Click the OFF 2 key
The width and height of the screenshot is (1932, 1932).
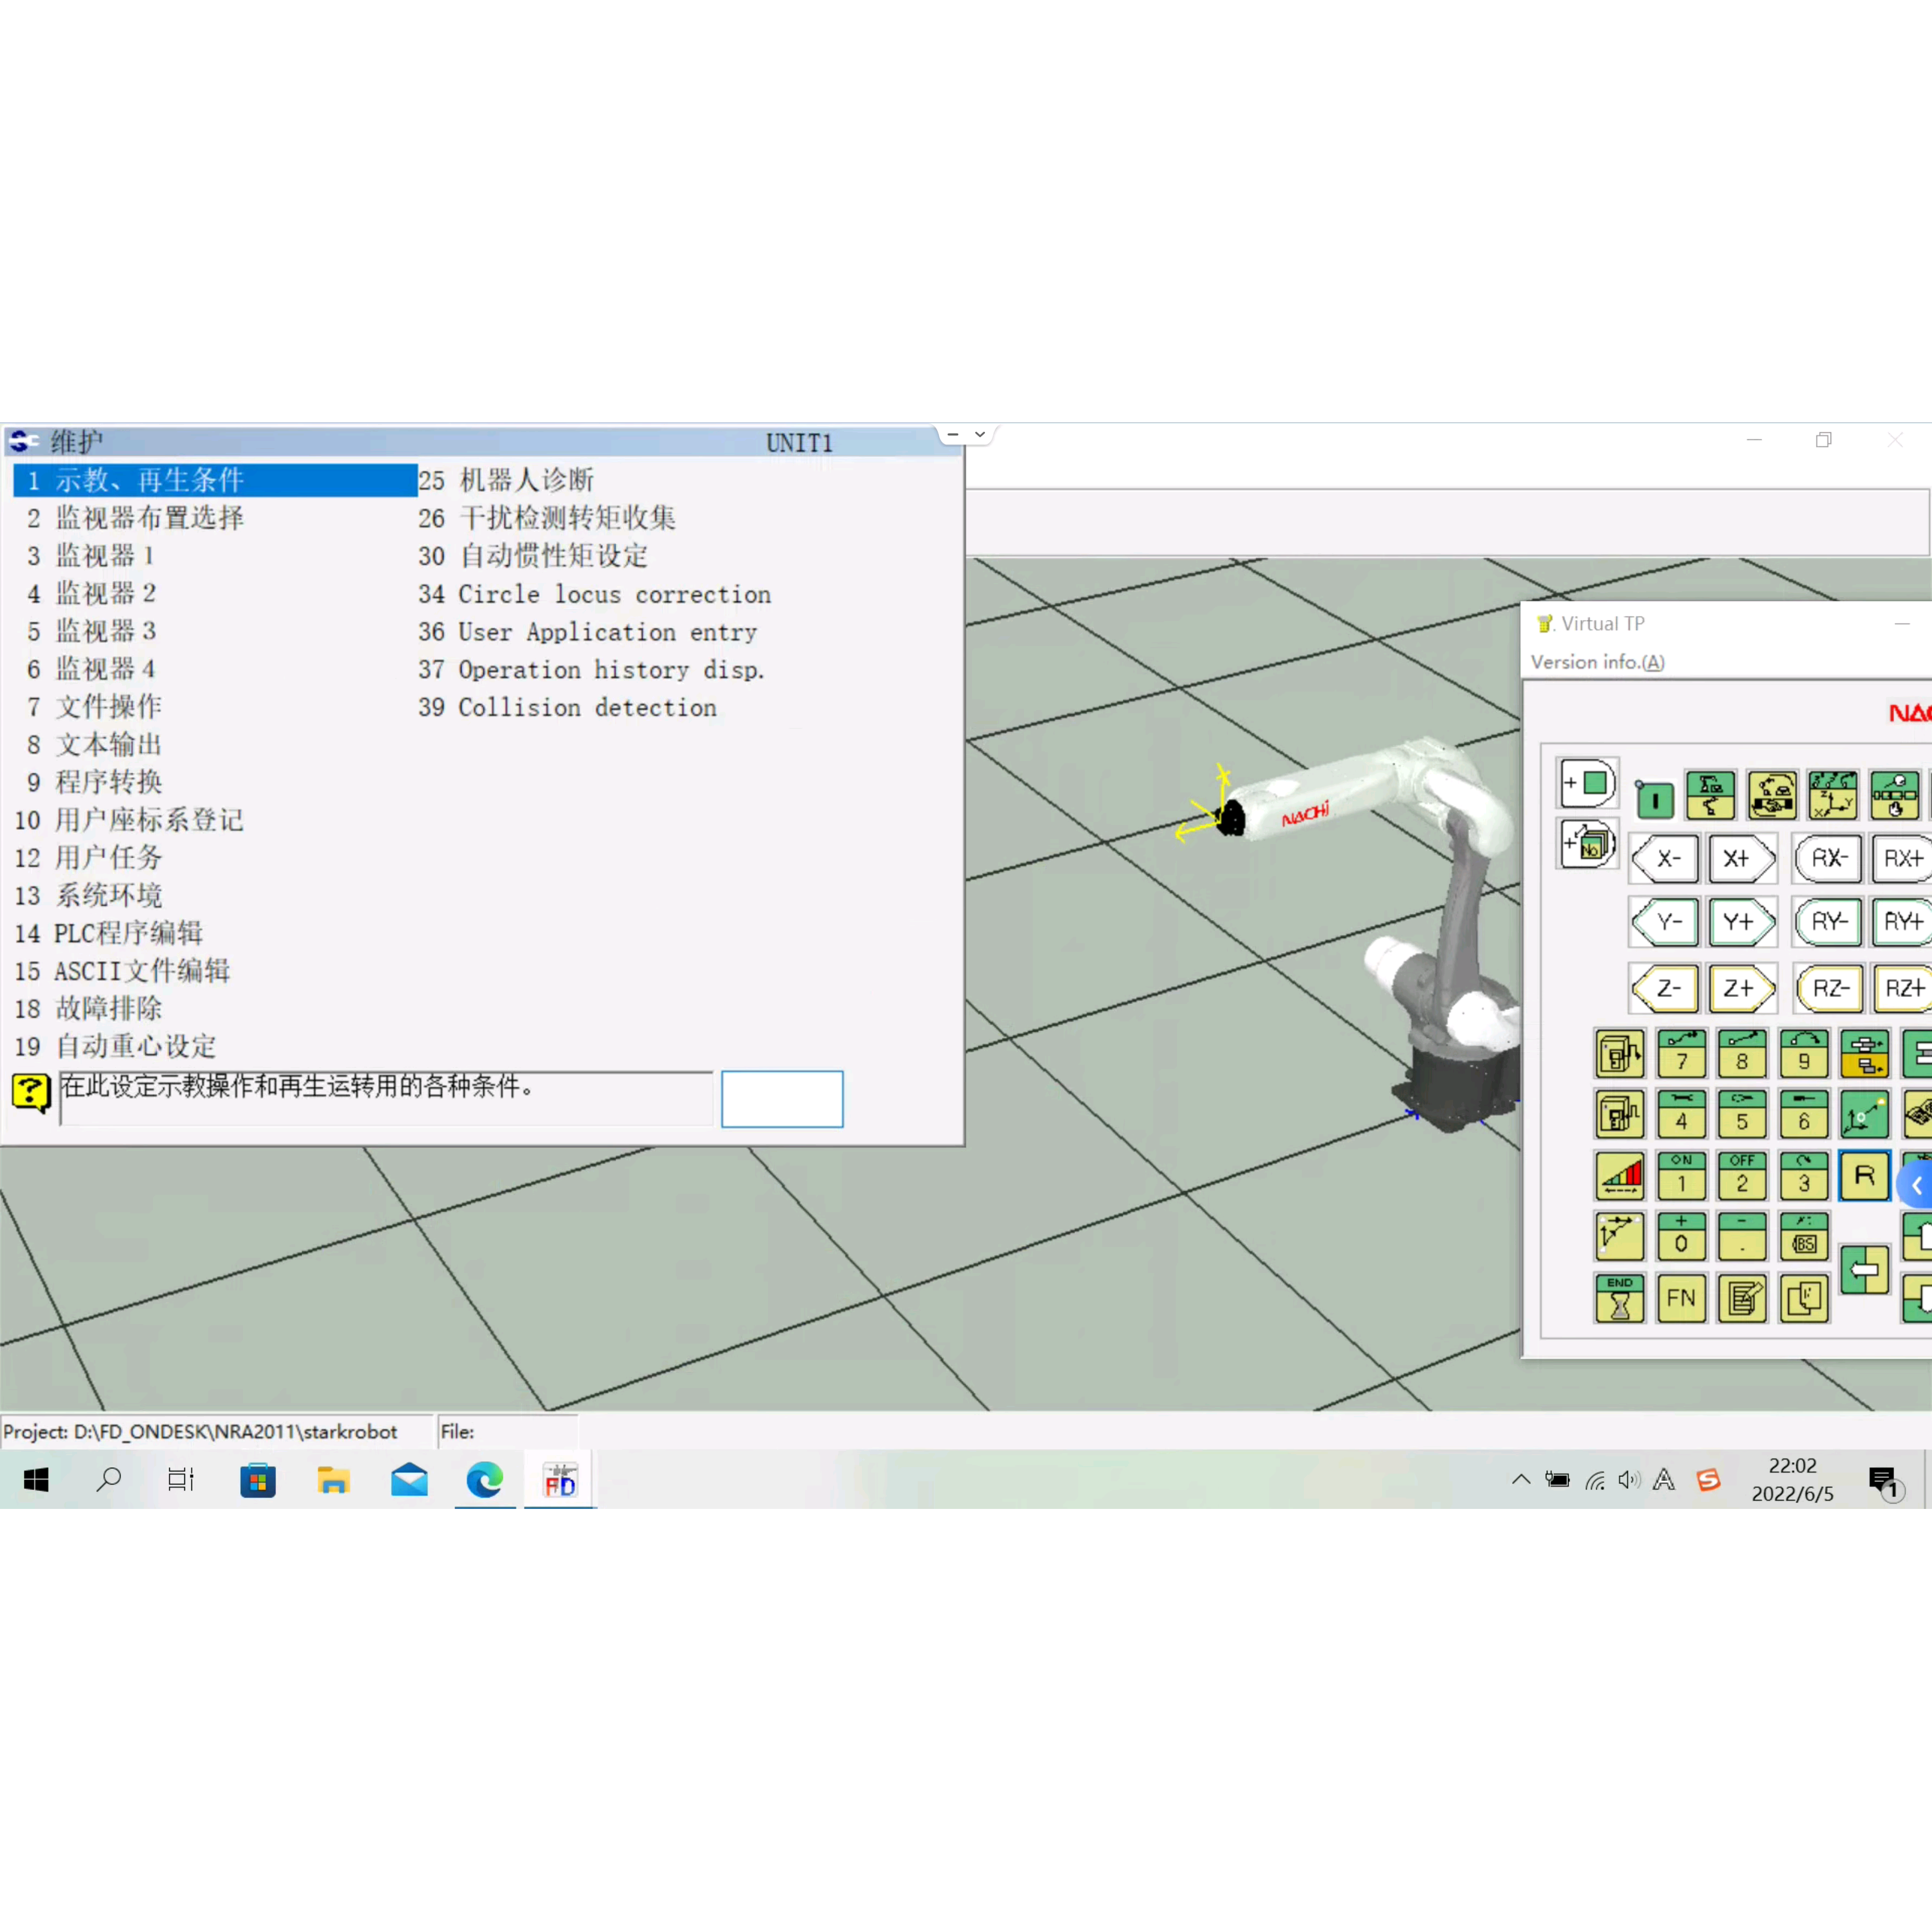[x=1742, y=1175]
